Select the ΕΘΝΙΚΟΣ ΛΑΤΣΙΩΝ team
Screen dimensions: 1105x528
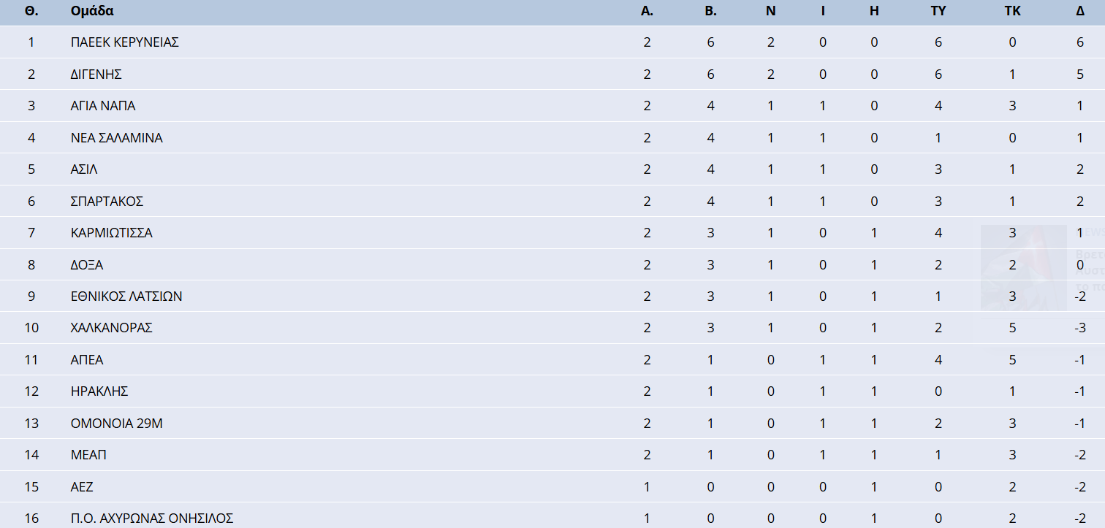(126, 296)
